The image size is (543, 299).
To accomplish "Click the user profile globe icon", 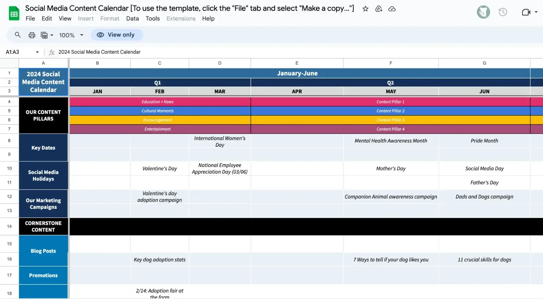I will coord(483,12).
